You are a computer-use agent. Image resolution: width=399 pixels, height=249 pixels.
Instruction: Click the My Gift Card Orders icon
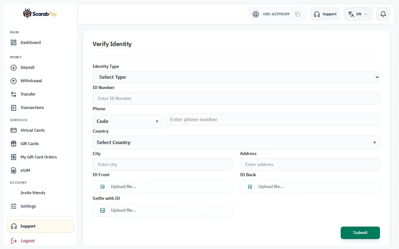coord(13,157)
